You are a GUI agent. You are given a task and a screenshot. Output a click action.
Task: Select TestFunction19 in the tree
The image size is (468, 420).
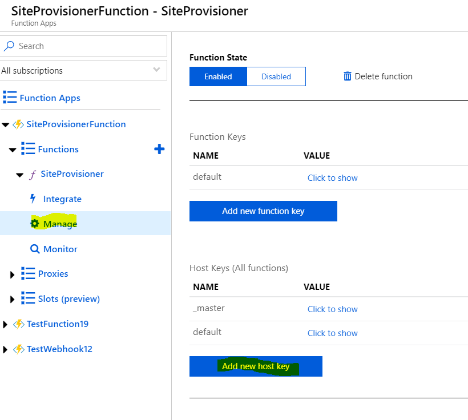pos(58,324)
